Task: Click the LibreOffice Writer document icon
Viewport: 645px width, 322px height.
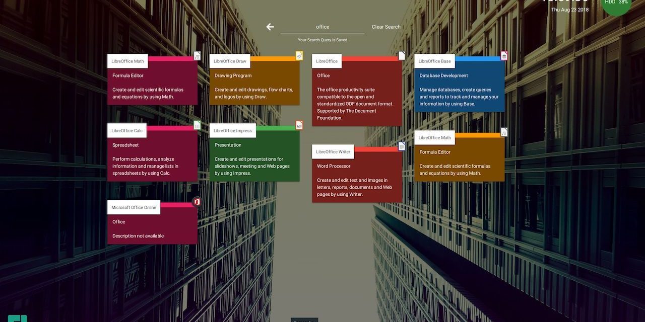Action: 402,146
